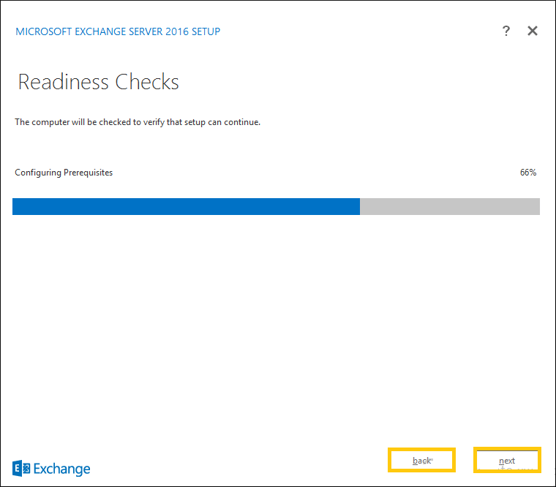
Task: Select the Readiness Checks heading
Action: point(98,82)
